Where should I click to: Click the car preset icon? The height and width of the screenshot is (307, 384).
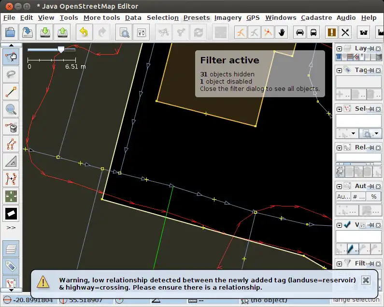300,32
